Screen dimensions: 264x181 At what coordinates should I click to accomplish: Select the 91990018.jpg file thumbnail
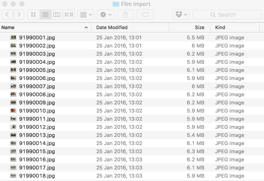(x=13, y=175)
